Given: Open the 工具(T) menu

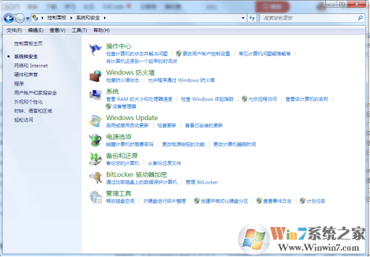Looking at the screenshot, I should point(79,30).
